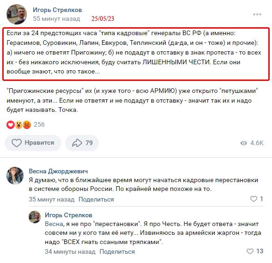Click the Весна mention in the reply
The image size is (272, 263).
(54, 224)
